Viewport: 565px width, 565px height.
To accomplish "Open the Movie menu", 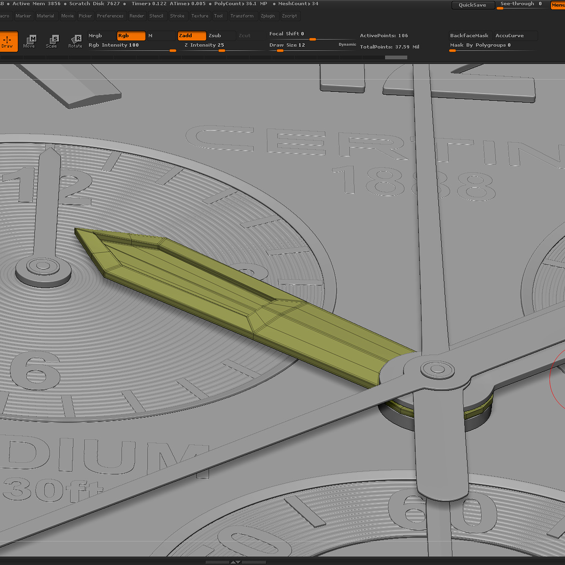I will pos(67,16).
